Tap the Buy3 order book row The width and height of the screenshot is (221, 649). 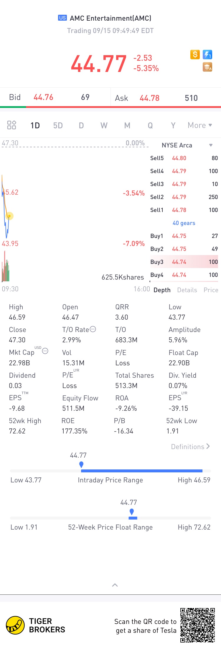point(184,262)
